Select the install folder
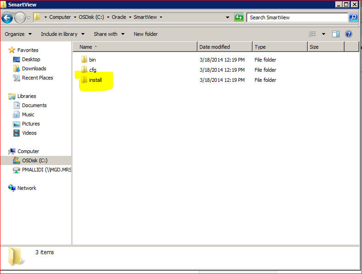362x274 pixels. [96, 80]
